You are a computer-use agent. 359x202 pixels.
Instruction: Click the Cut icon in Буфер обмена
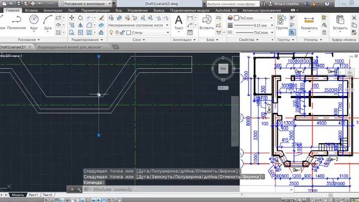(x=354, y=17)
